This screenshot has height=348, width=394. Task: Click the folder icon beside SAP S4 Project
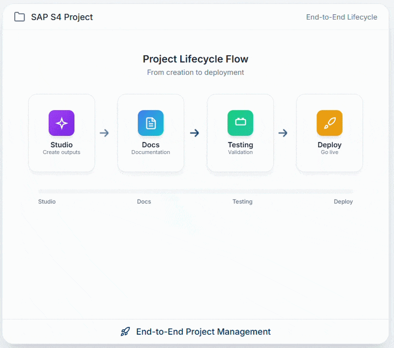(x=20, y=17)
